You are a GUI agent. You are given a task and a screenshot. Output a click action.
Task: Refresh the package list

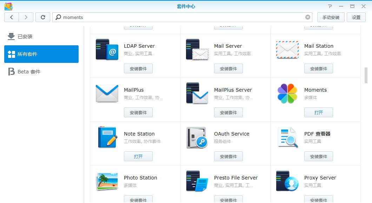point(43,17)
